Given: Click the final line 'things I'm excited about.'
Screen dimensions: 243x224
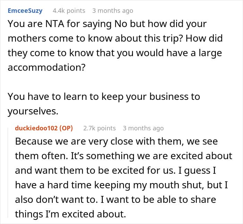Looking at the screenshot, I should tap(70, 214).
